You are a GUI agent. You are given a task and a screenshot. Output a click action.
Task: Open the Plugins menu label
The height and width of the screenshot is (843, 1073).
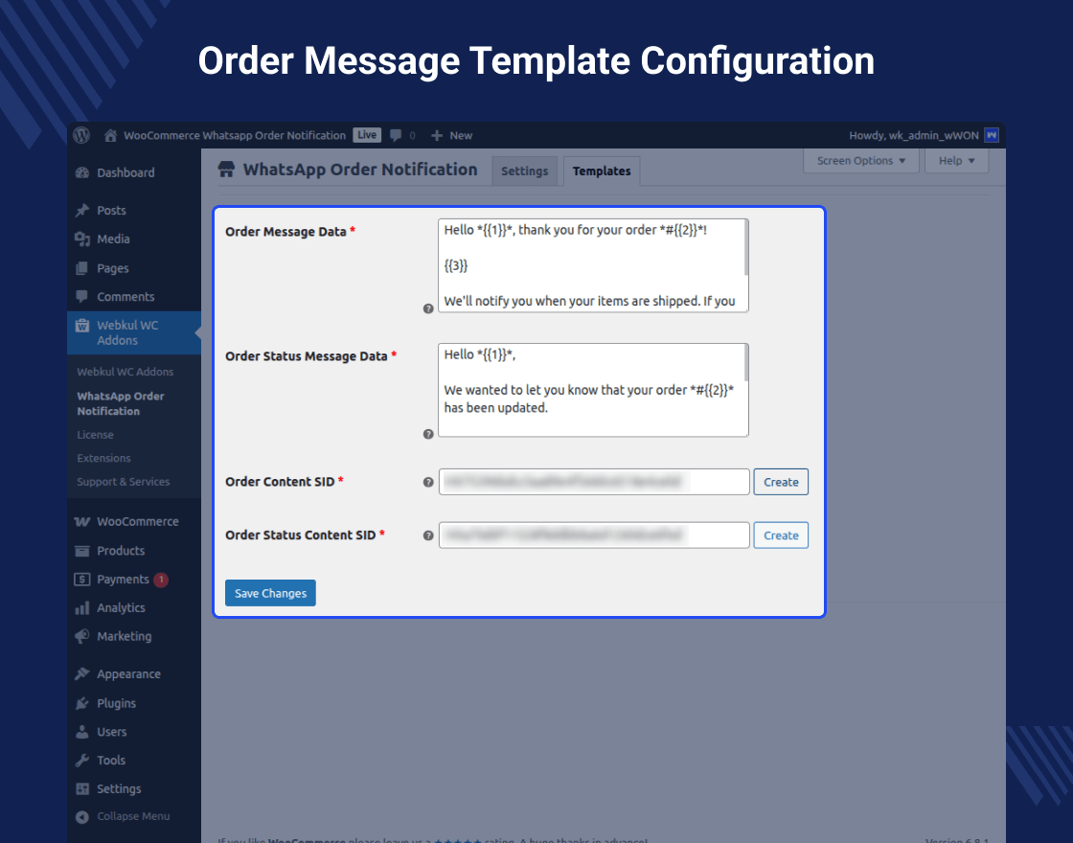(116, 703)
